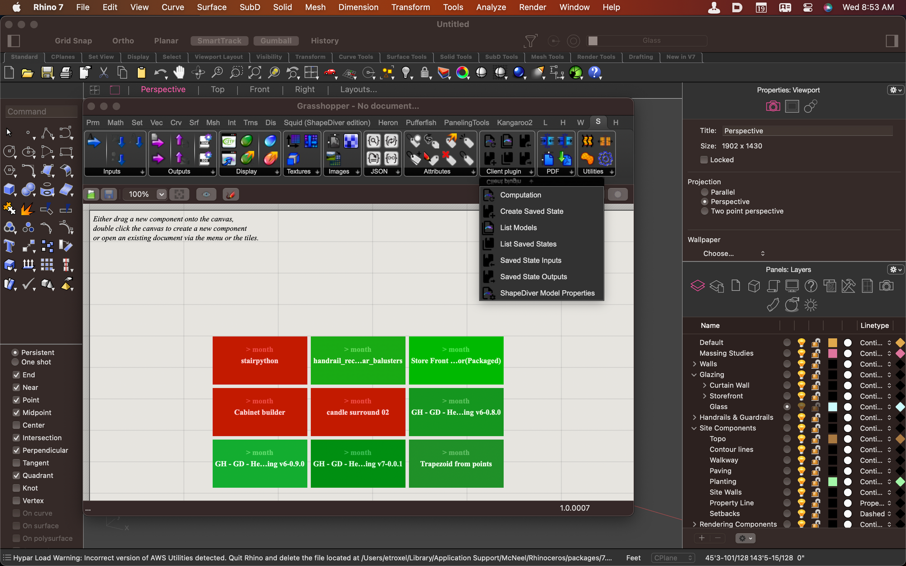Open the Wallpaper Choose dropdown

(734, 254)
